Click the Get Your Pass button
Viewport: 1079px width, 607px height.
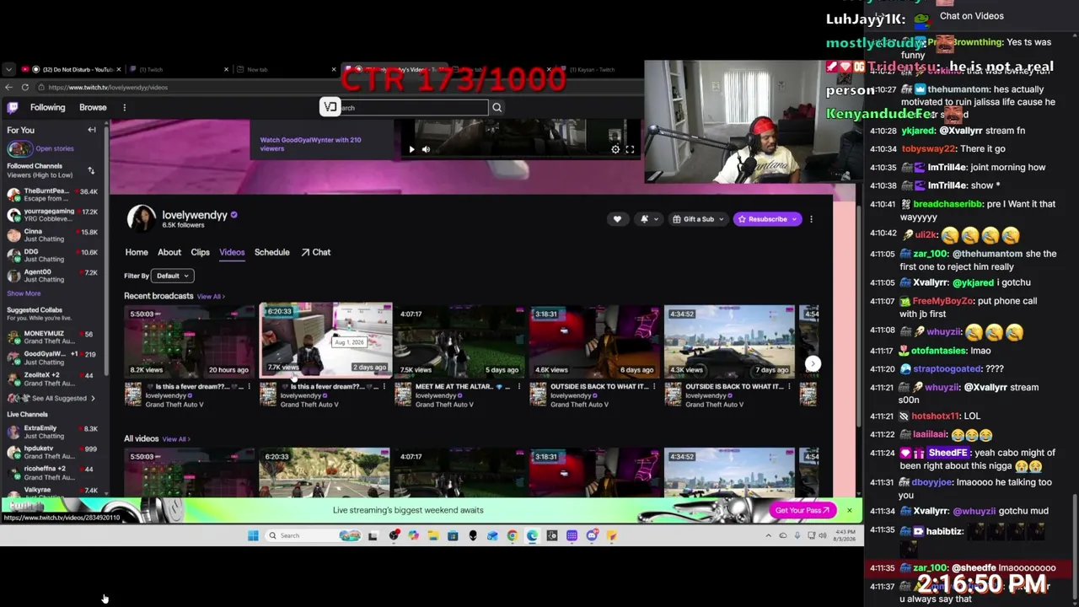[x=803, y=510]
